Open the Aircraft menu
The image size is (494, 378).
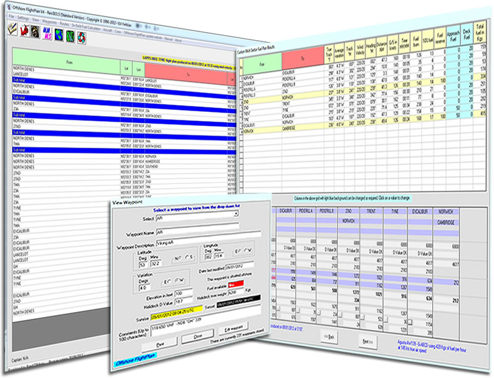coord(107,30)
